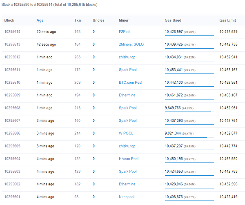View the 182 transactions list
The width and height of the screenshot is (245, 205).
pyautogui.click(x=78, y=184)
